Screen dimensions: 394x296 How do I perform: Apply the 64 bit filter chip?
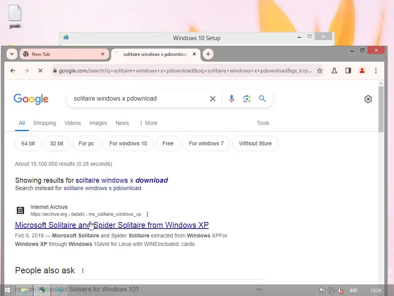28,143
